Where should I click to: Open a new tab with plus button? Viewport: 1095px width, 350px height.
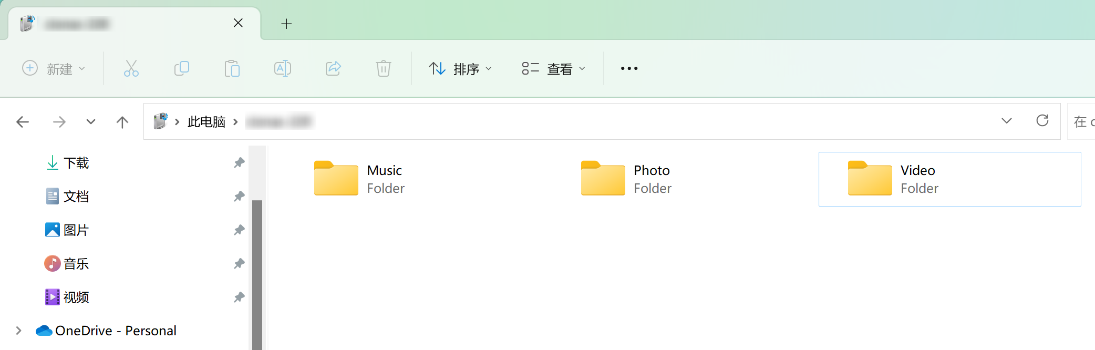(286, 24)
